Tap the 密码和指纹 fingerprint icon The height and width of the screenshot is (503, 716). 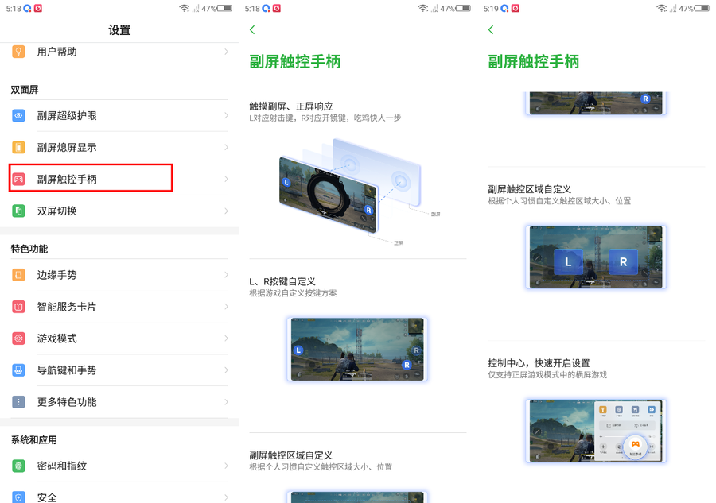click(x=18, y=466)
